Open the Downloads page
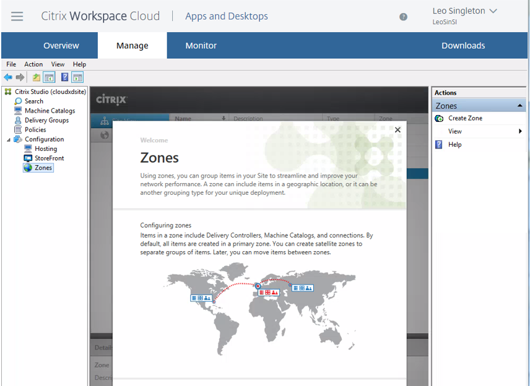Viewport: 530px width, 386px height. (x=463, y=46)
